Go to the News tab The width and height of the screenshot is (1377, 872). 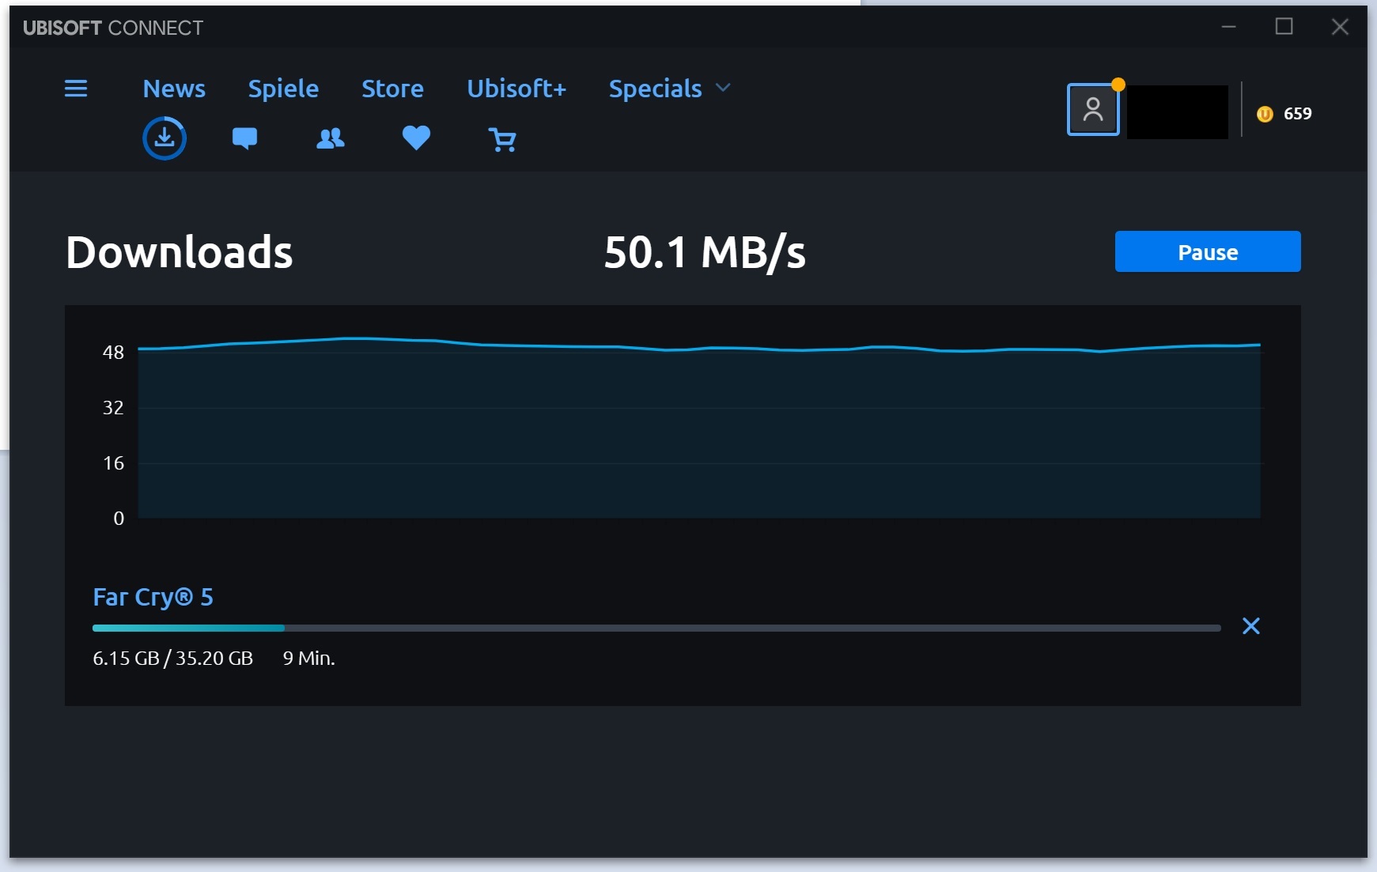(174, 89)
